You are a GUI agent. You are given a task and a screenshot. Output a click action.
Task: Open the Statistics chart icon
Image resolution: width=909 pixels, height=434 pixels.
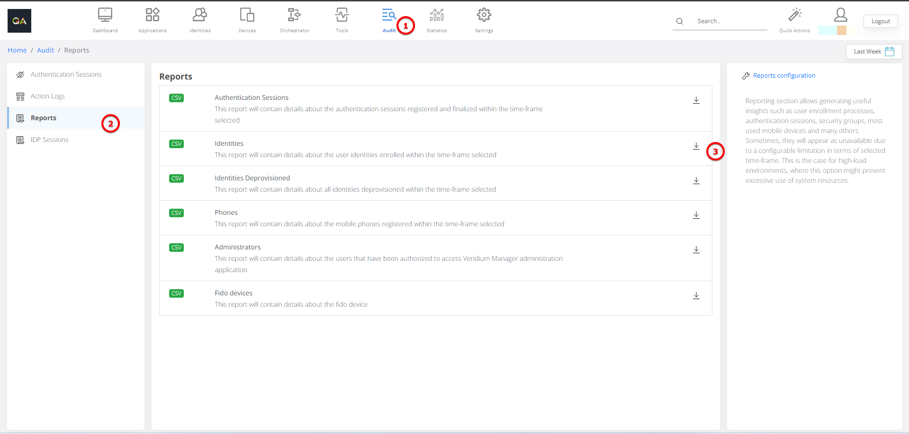point(436,16)
